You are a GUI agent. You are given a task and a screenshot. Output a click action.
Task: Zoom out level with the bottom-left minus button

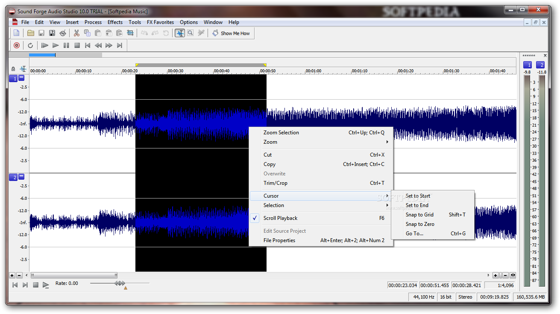(x=19, y=275)
